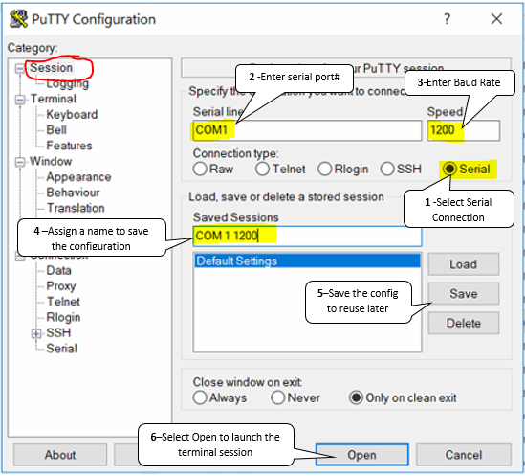Open the Behaviour category
The width and height of the screenshot is (525, 476).
[x=73, y=193]
